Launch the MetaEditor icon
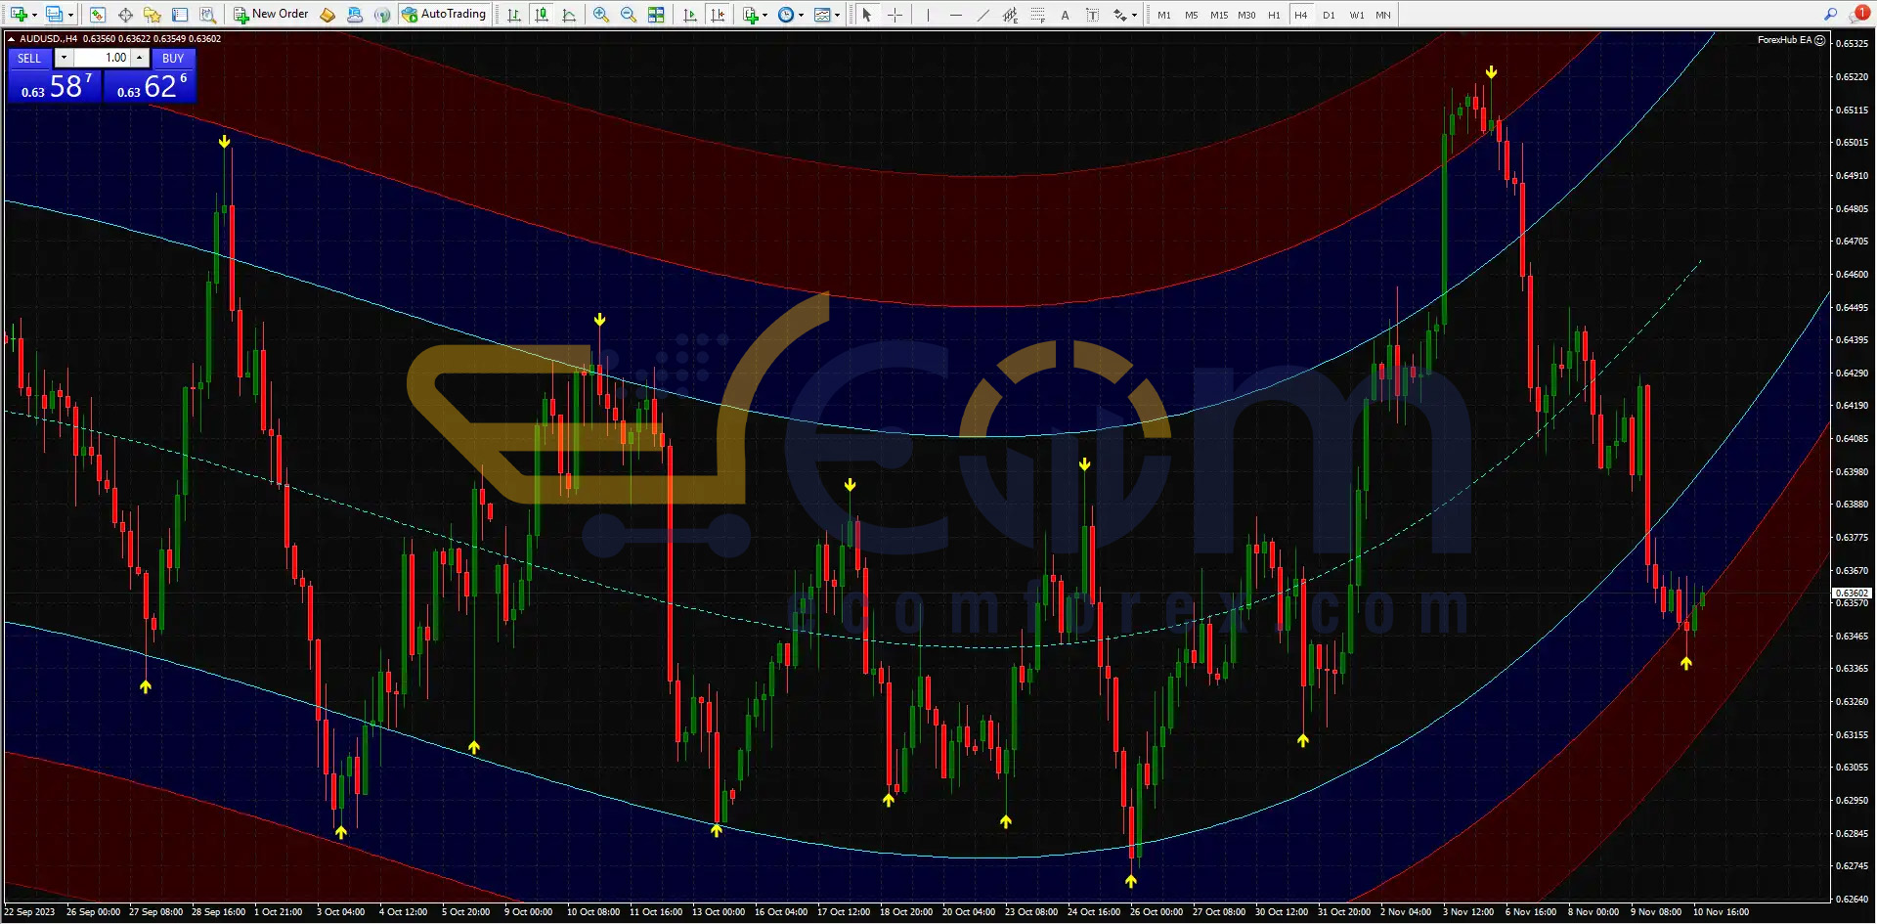 pyautogui.click(x=327, y=15)
